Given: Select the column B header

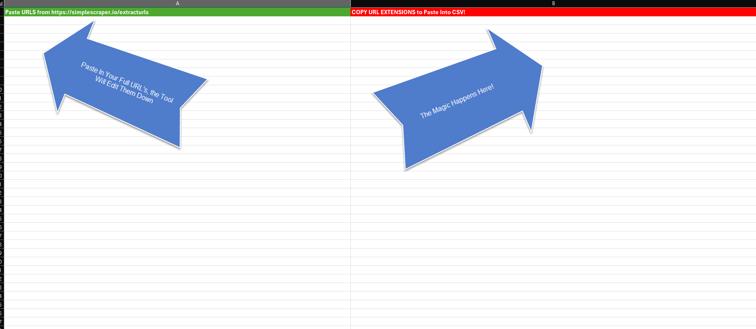Looking at the screenshot, I should point(553,3).
